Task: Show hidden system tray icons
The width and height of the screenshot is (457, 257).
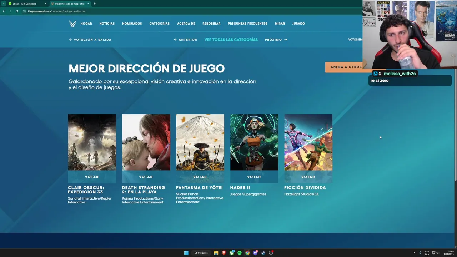Action: tap(415, 253)
